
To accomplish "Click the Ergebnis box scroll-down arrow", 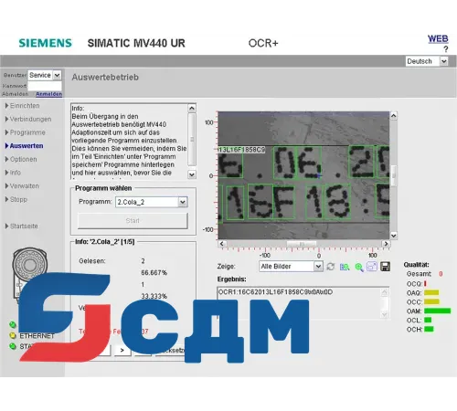I will point(385,314).
